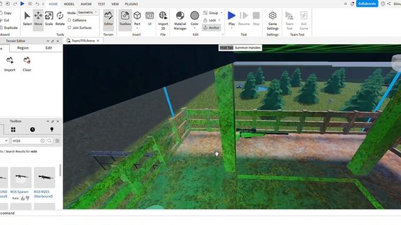Expand the Group dropdown arrow
The image size is (401, 225).
tap(221, 12)
